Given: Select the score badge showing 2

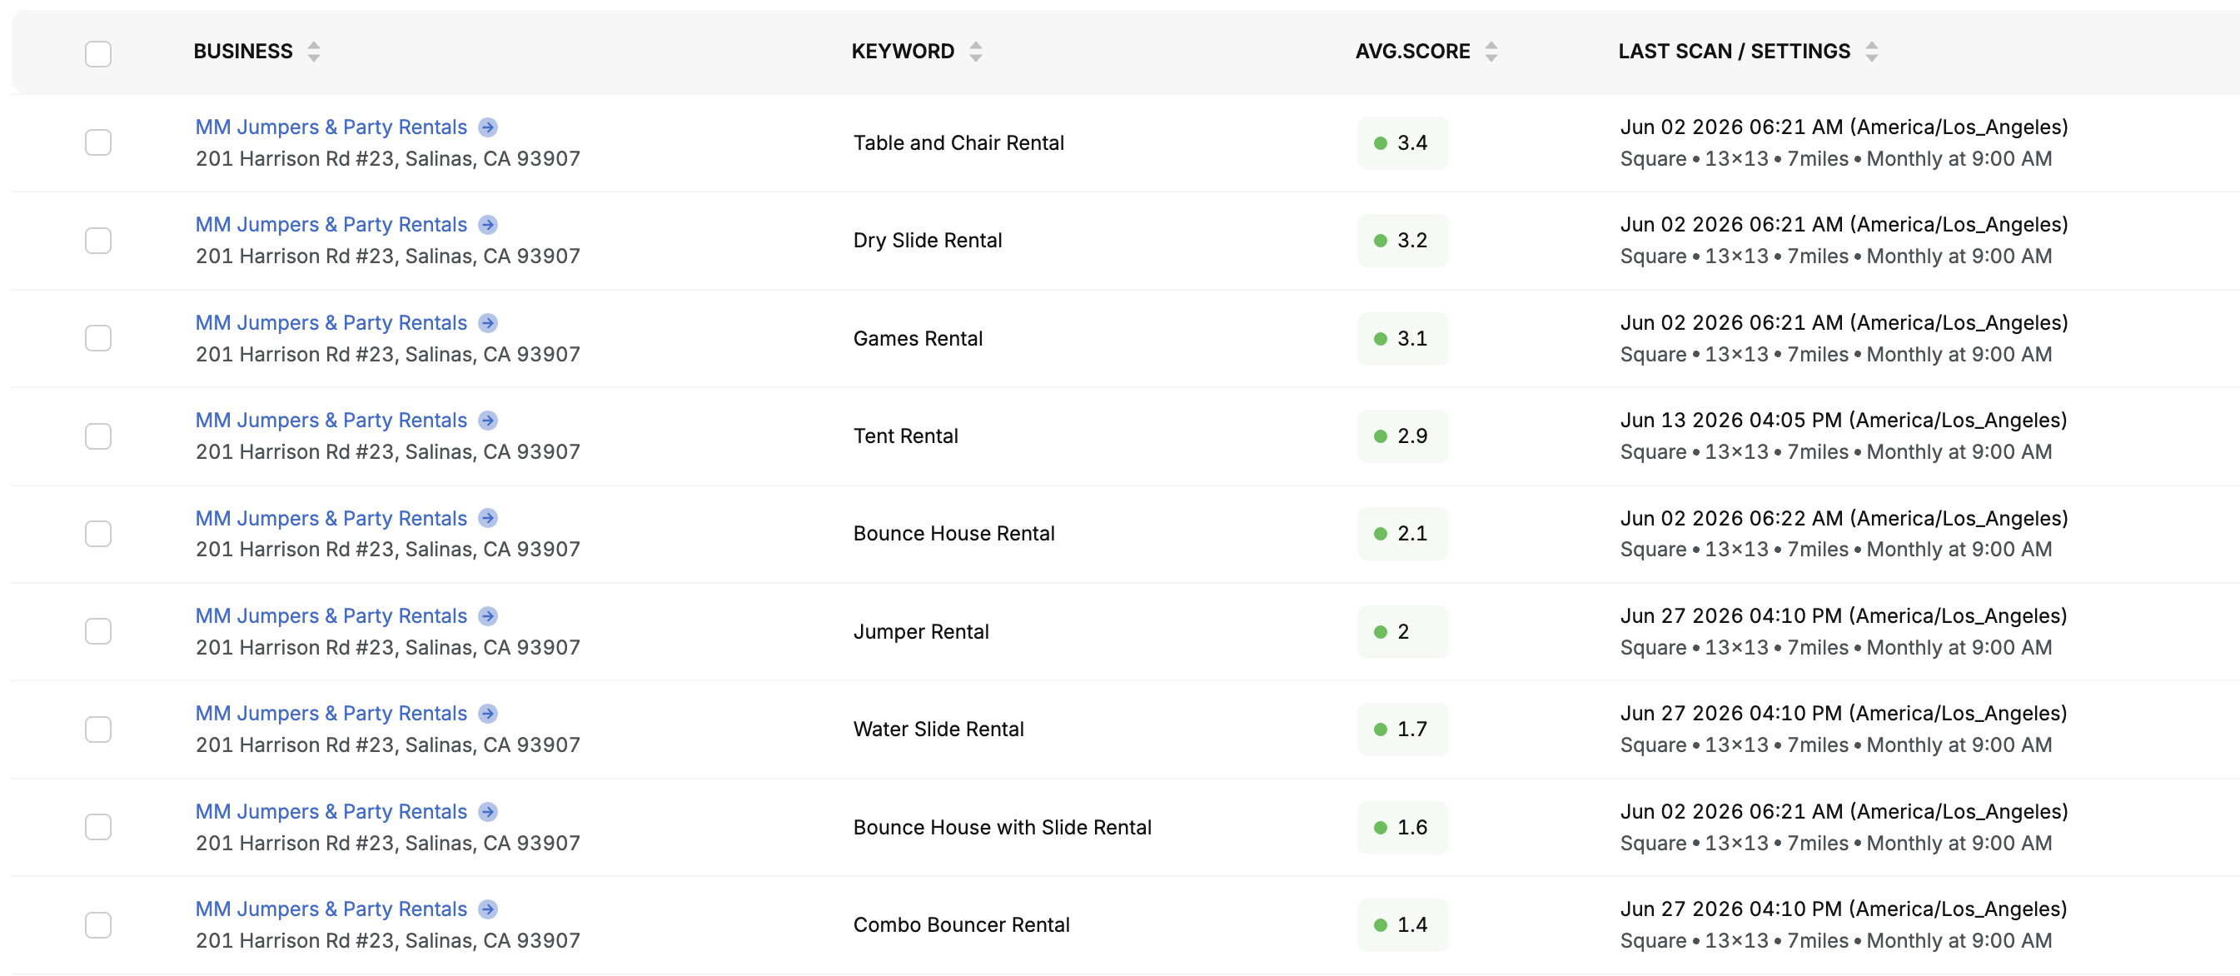Looking at the screenshot, I should [1402, 631].
